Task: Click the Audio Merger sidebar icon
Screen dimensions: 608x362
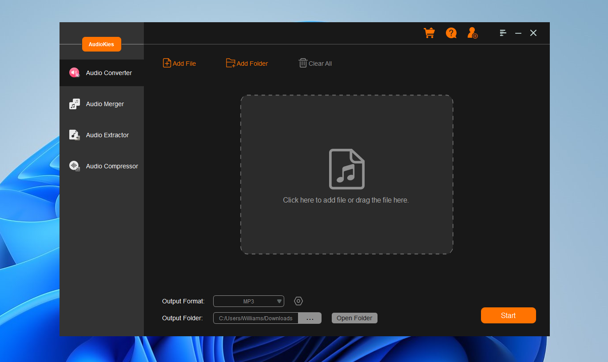Action: [x=74, y=104]
